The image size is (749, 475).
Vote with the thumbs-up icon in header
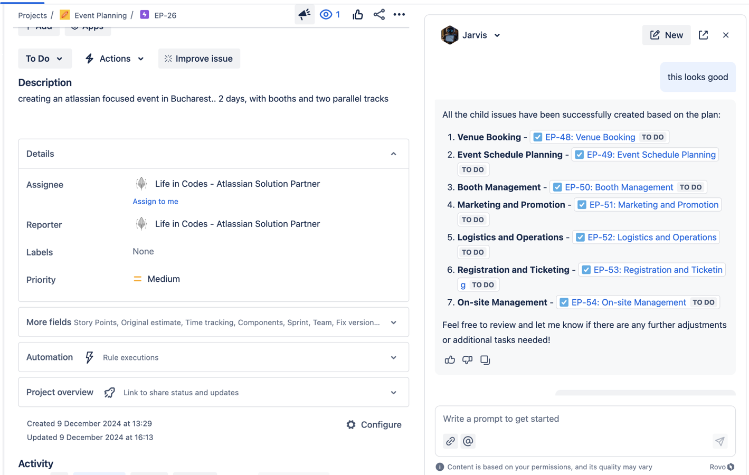tap(358, 15)
